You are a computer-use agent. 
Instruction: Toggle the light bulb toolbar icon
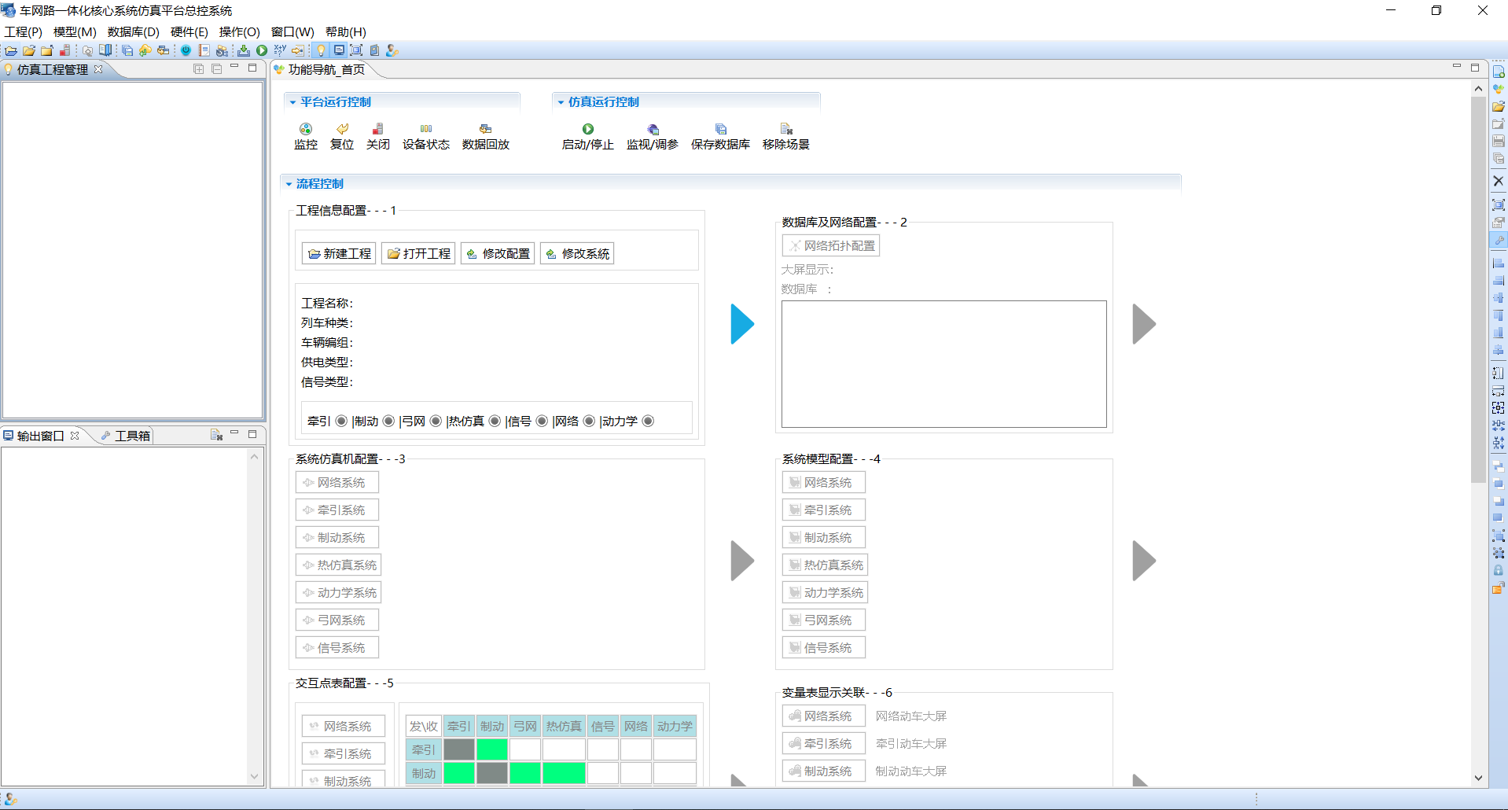321,50
